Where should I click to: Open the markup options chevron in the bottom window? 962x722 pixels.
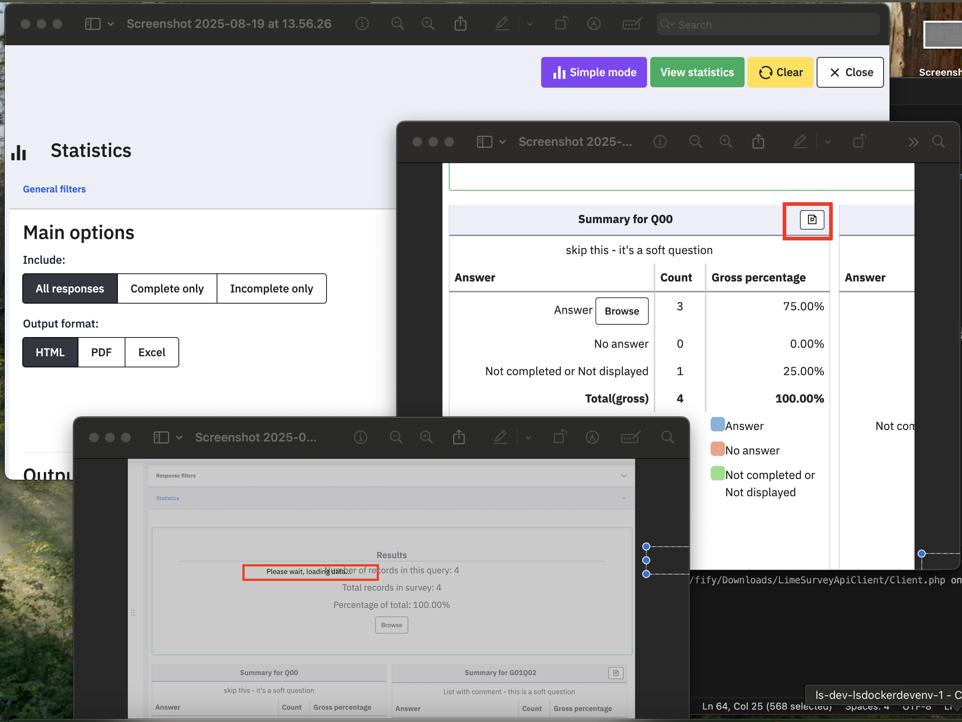[528, 438]
